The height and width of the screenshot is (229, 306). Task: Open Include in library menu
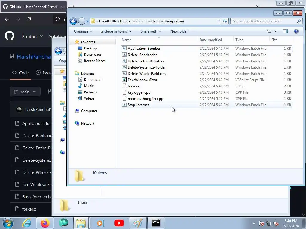tap(116, 31)
